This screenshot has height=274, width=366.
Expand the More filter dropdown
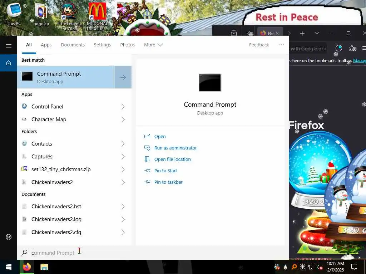pyautogui.click(x=153, y=45)
